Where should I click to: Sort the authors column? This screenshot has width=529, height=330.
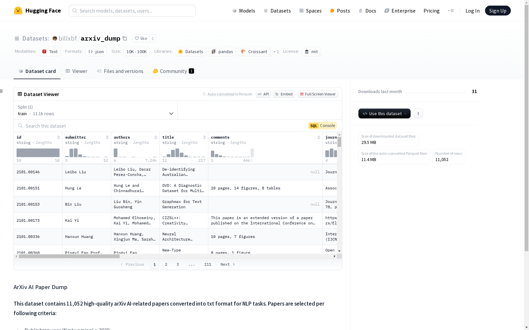(156, 137)
